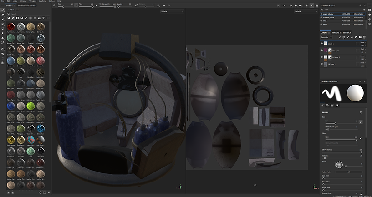This screenshot has width=372, height=197.
Task: Adjust Stroke opacity slider in Properties
Action: (x=342, y=152)
